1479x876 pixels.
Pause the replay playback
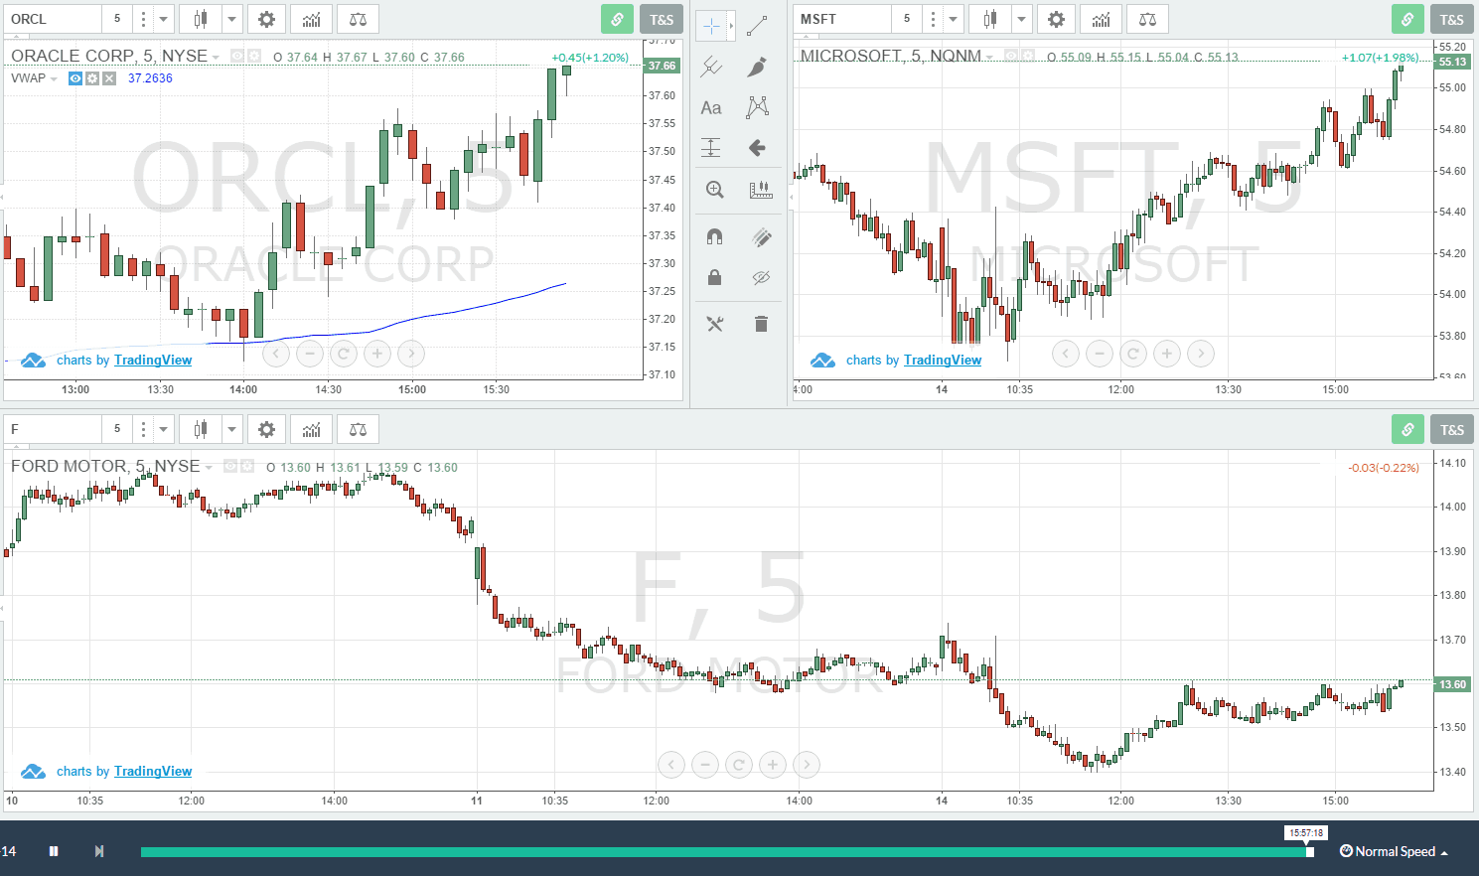click(53, 850)
